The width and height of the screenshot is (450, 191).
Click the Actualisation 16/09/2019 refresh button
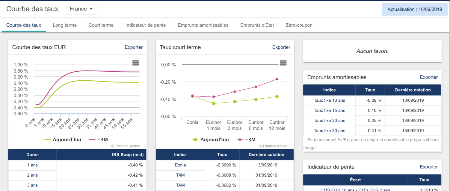414,9
